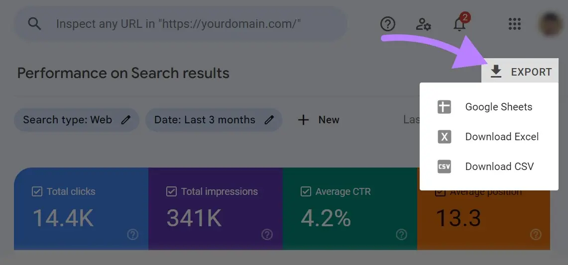Add a New filter
Screen dimensions: 568x265
click(319, 120)
